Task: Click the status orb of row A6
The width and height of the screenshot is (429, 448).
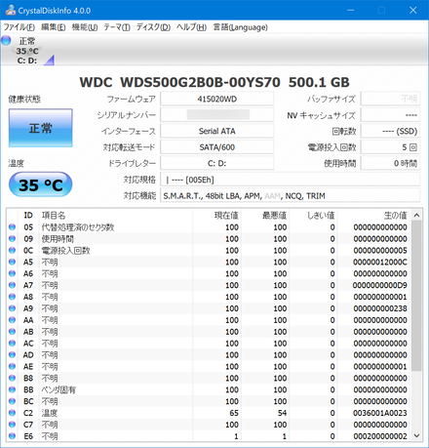Action: tap(13, 273)
